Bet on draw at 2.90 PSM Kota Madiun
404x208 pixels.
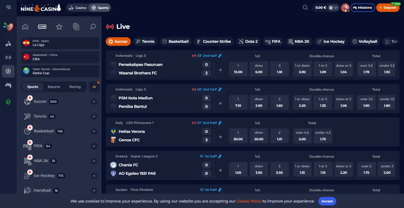click(x=259, y=102)
